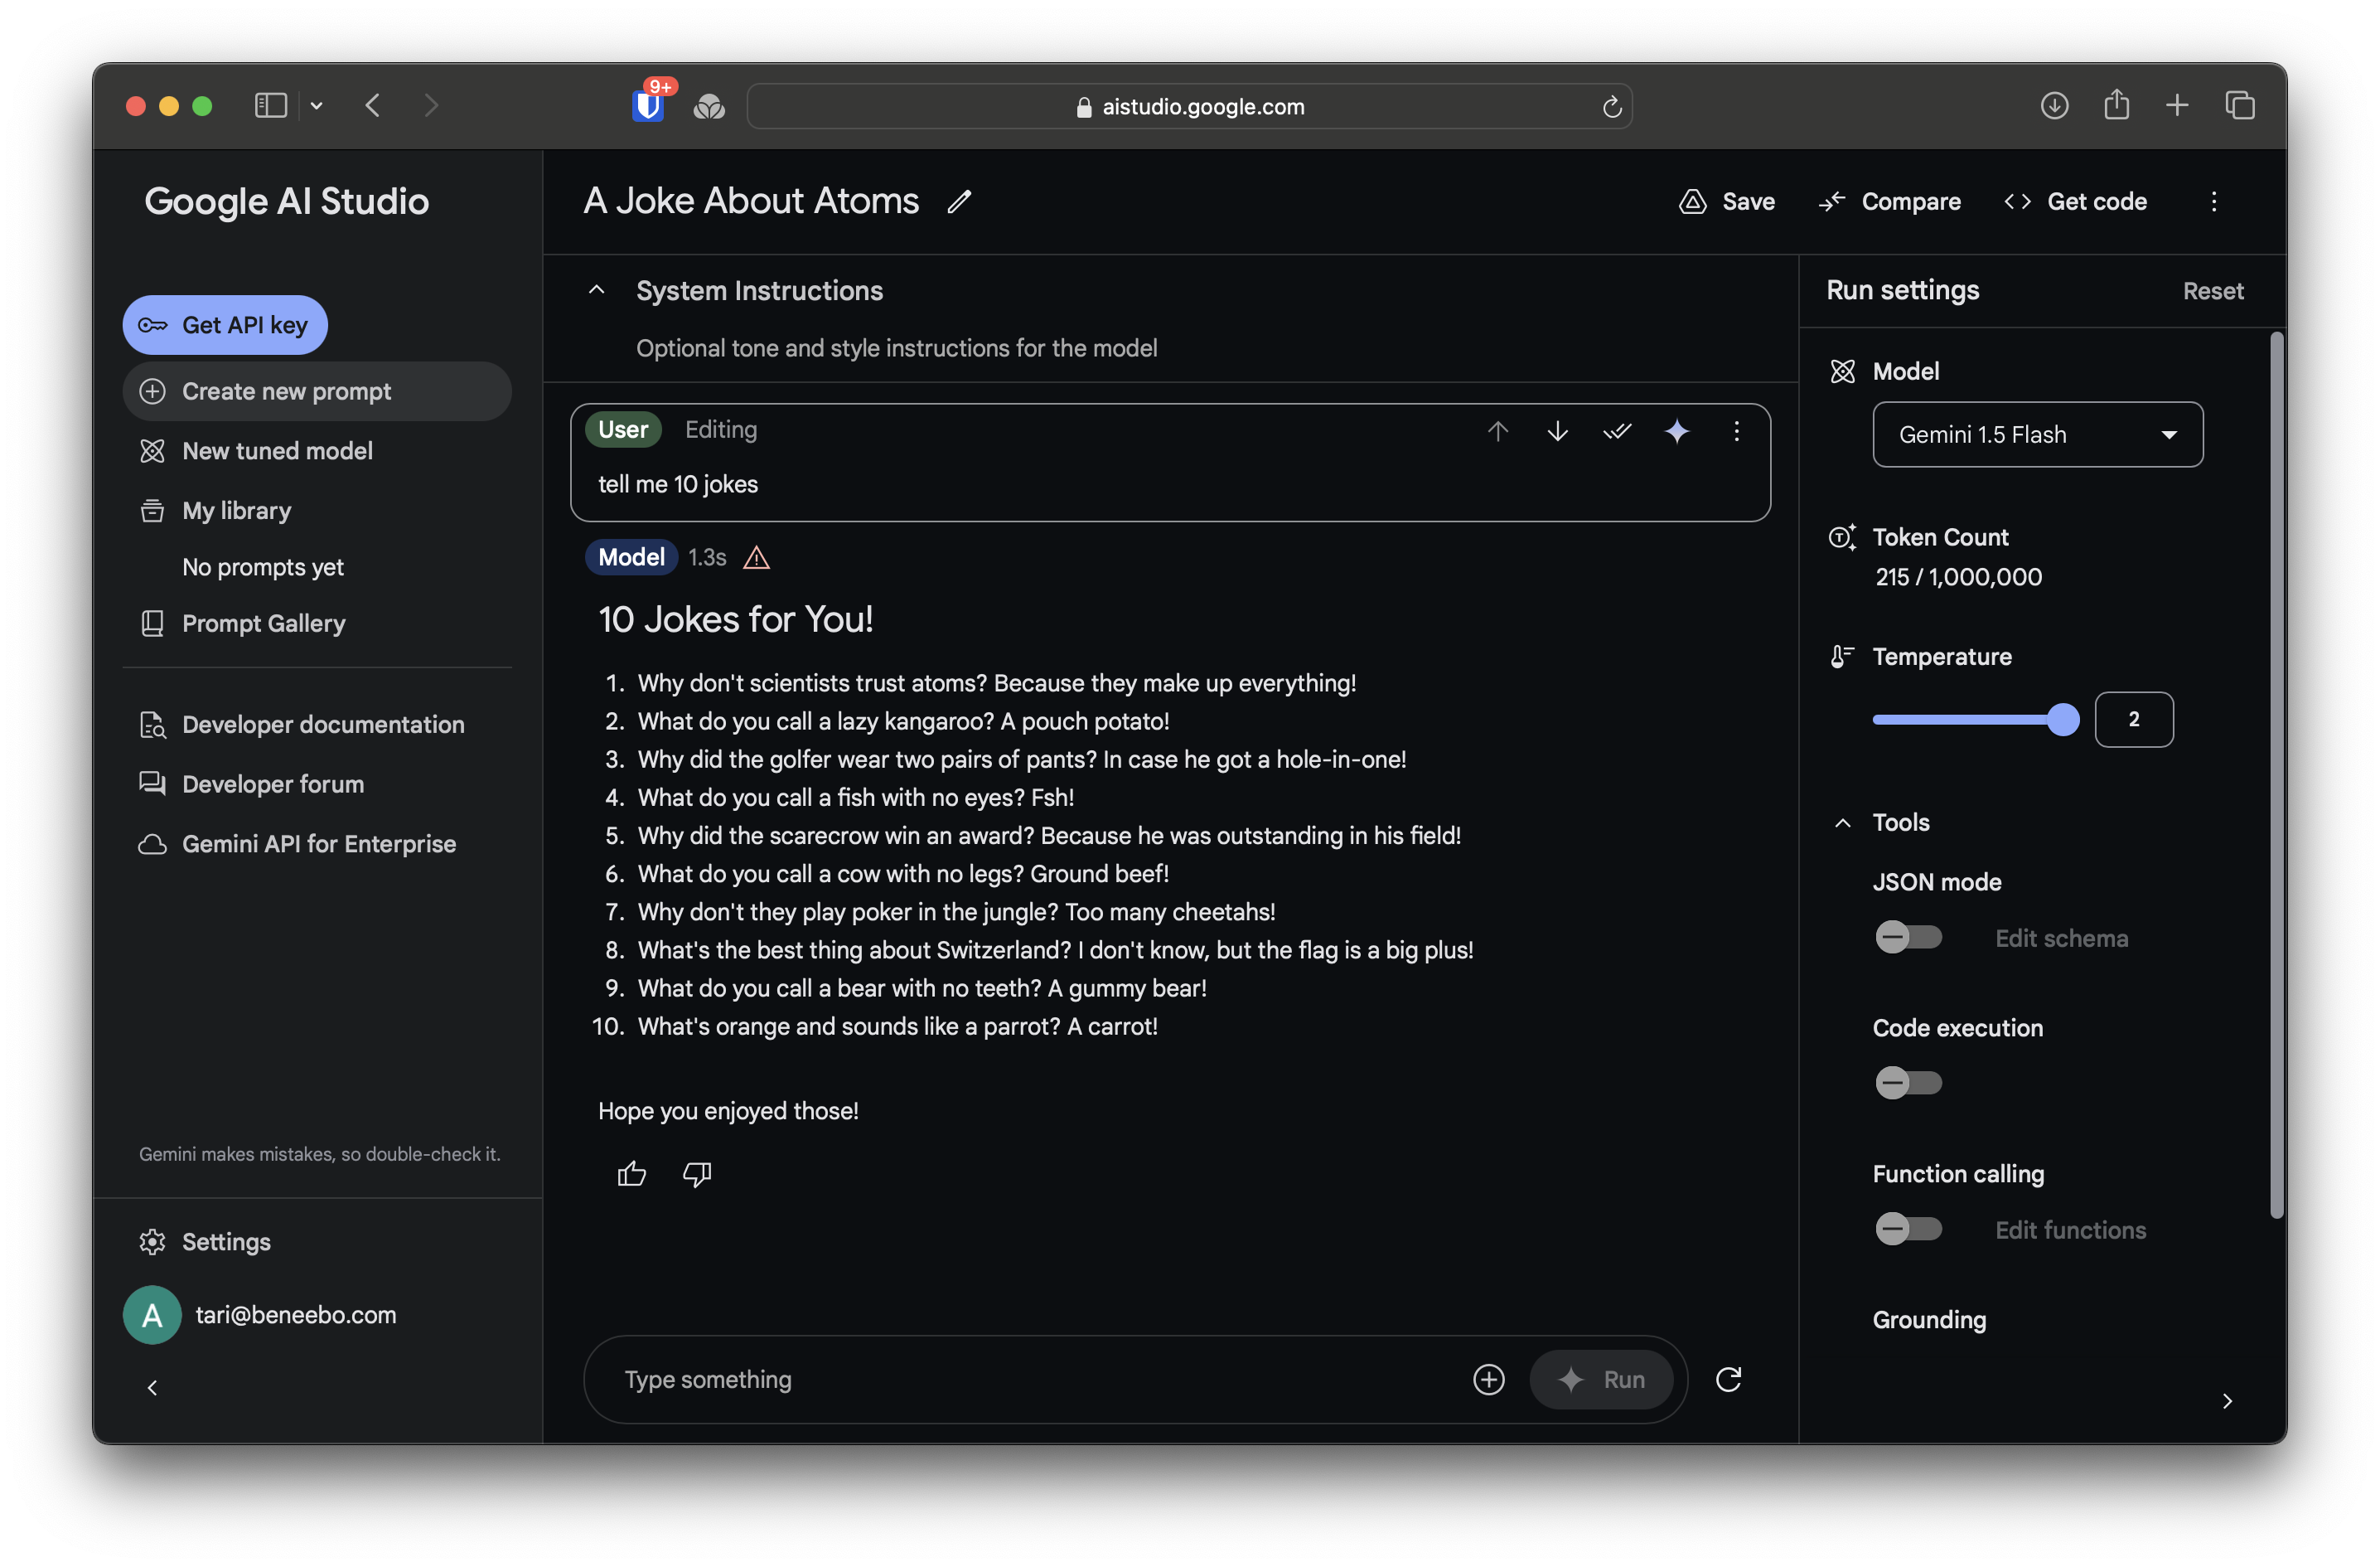This screenshot has width=2380, height=1567.
Task: Click the Get API key button
Action: (225, 325)
